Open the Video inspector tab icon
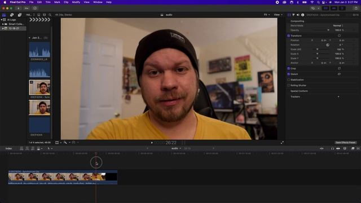This screenshot has width=361, height=203. click(x=289, y=15)
